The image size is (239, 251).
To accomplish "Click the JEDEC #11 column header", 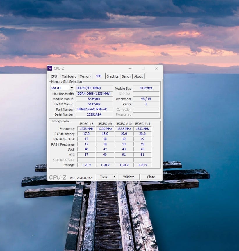I will point(142,124).
